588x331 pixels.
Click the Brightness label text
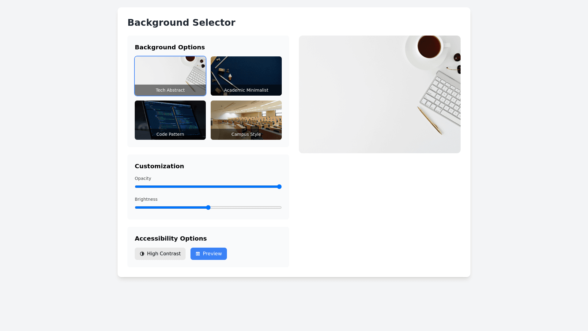pyautogui.click(x=146, y=199)
